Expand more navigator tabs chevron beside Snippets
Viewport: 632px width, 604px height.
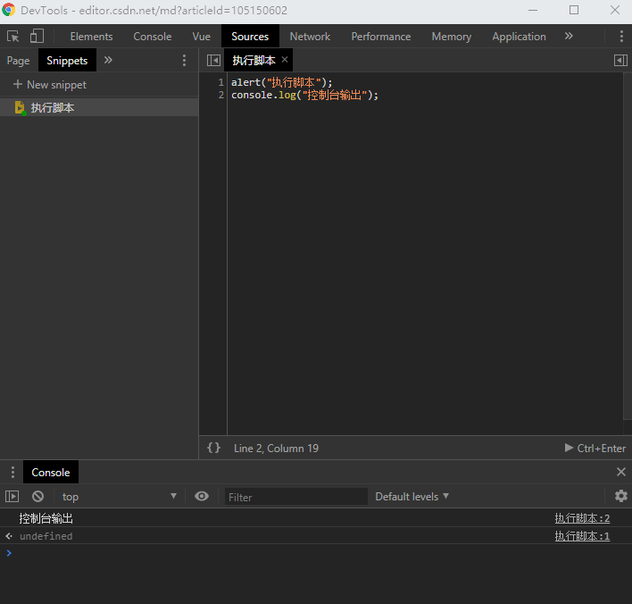tap(108, 60)
